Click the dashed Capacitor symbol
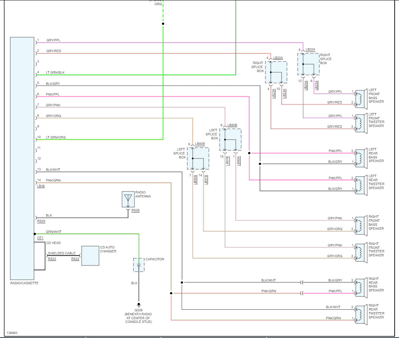The width and height of the screenshot is (399, 338). [x=139, y=265]
